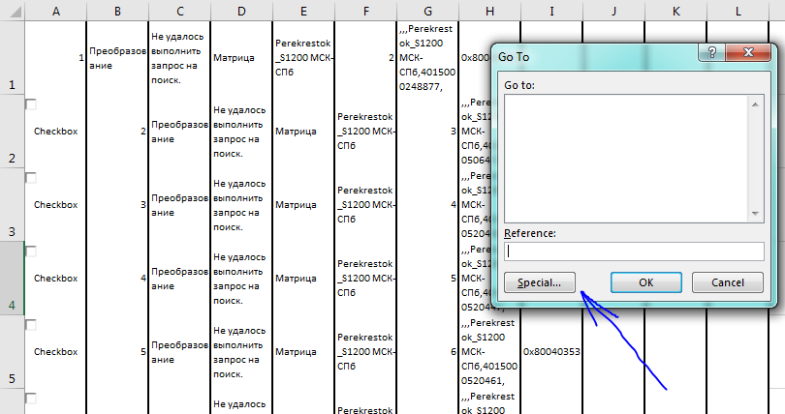785x414 pixels.
Task: Cancel the Go To dialog
Action: tap(728, 282)
